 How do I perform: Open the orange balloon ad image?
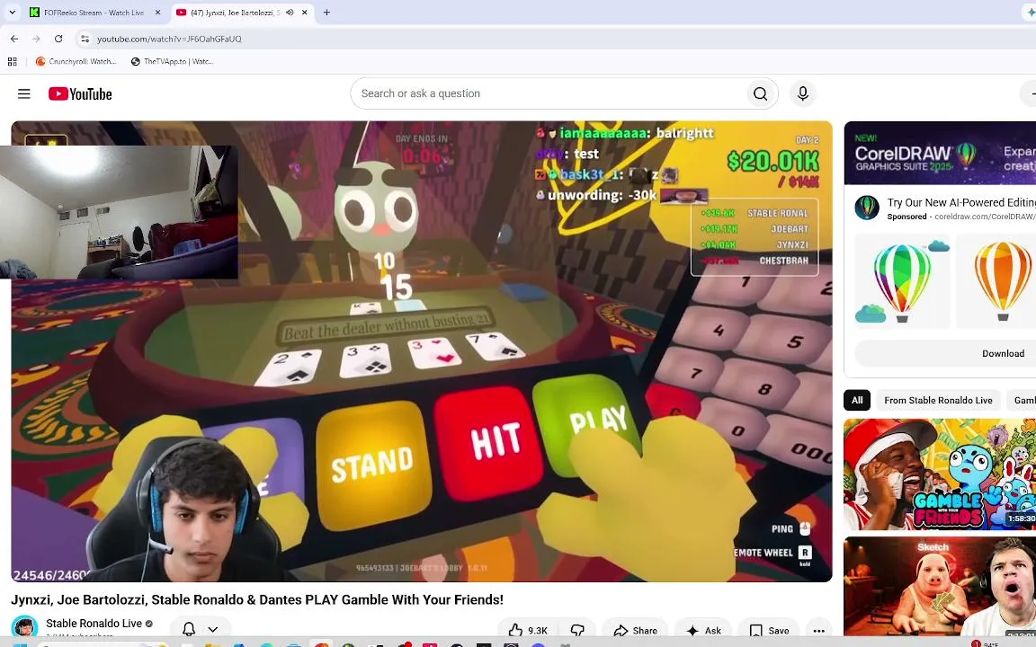(x=996, y=281)
